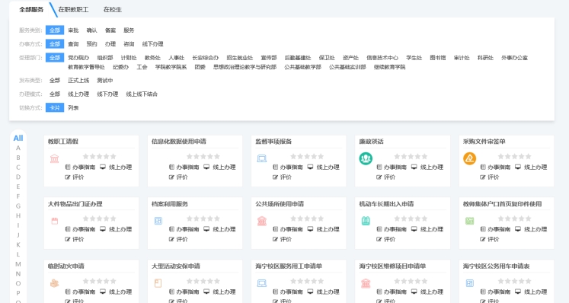Click the orange icon on 采购文件审签单
This screenshot has height=303, width=569.
(469, 158)
